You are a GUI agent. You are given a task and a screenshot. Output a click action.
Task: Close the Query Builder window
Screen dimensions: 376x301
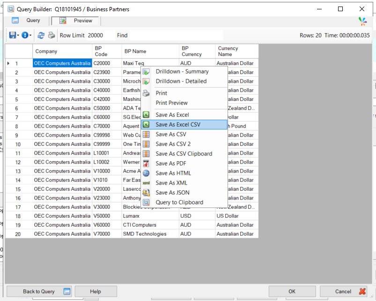click(x=362, y=9)
